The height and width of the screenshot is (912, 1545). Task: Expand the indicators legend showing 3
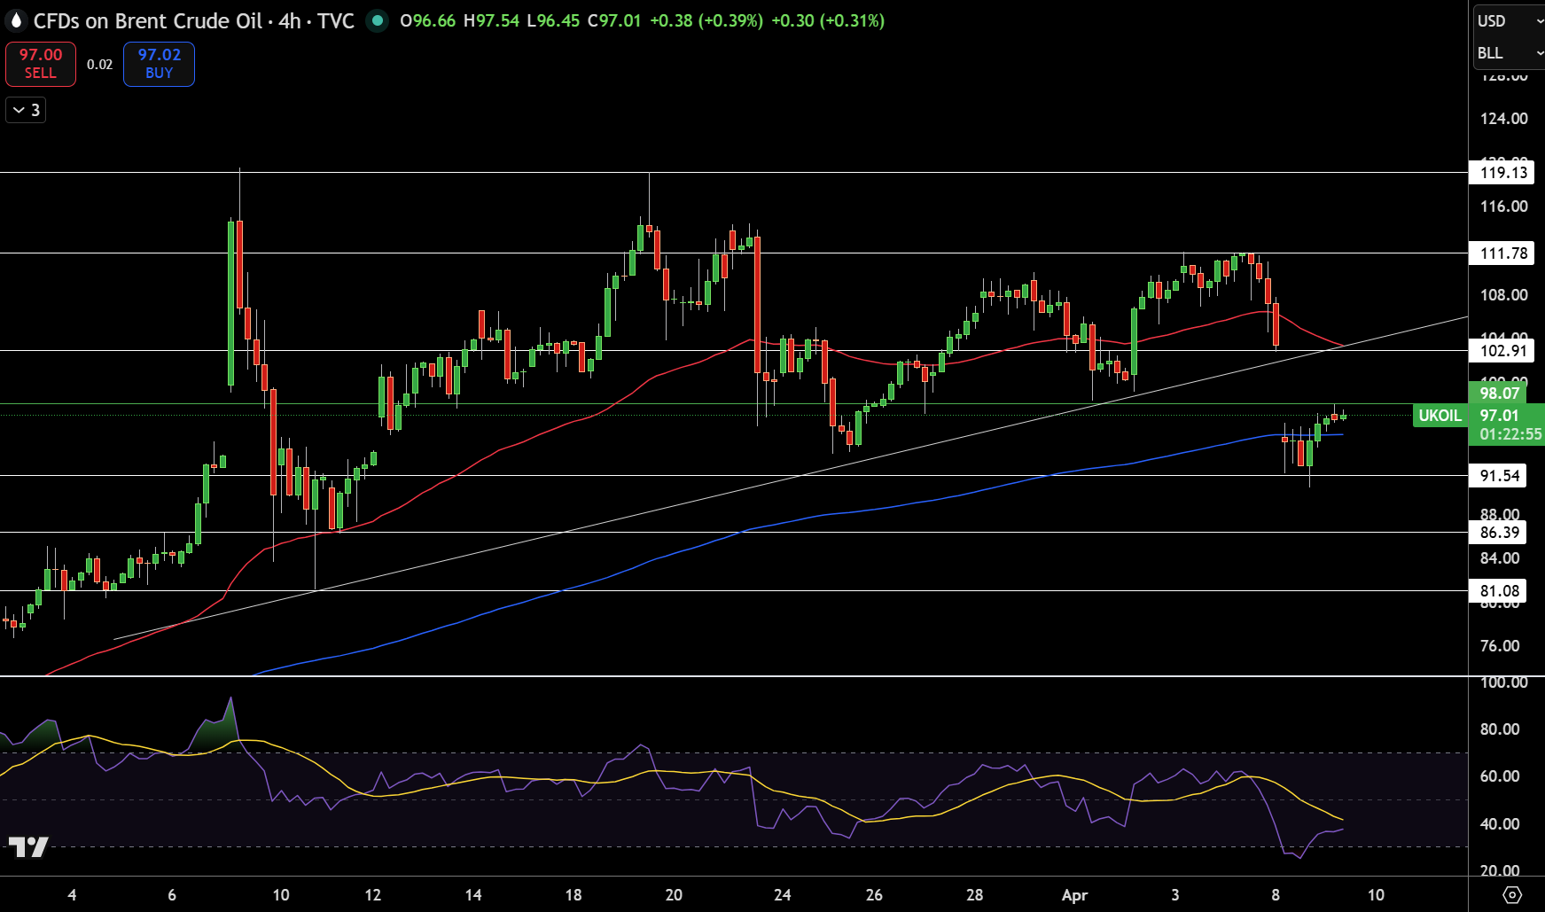[26, 110]
